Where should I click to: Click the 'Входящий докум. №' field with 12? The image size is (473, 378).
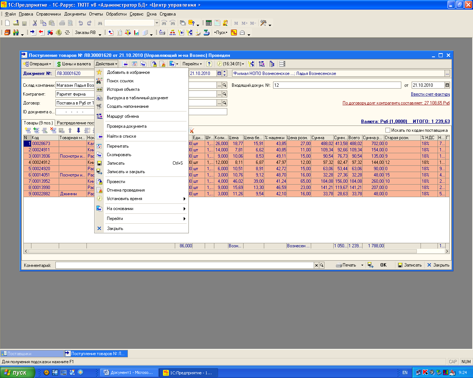point(337,85)
